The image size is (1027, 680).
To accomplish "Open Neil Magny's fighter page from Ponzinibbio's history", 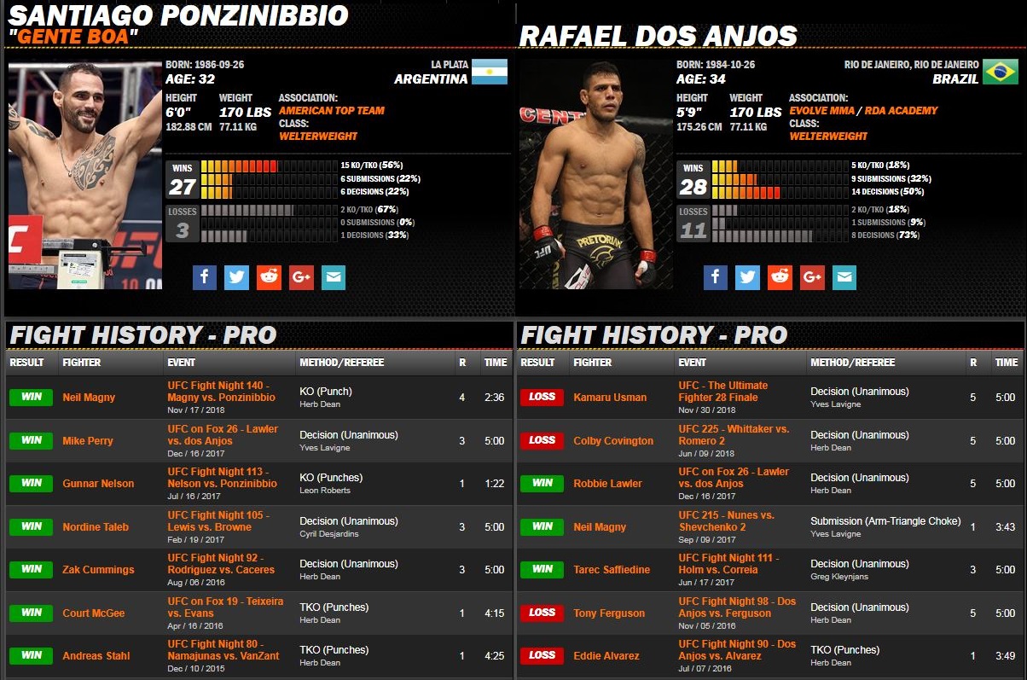I will coord(89,398).
